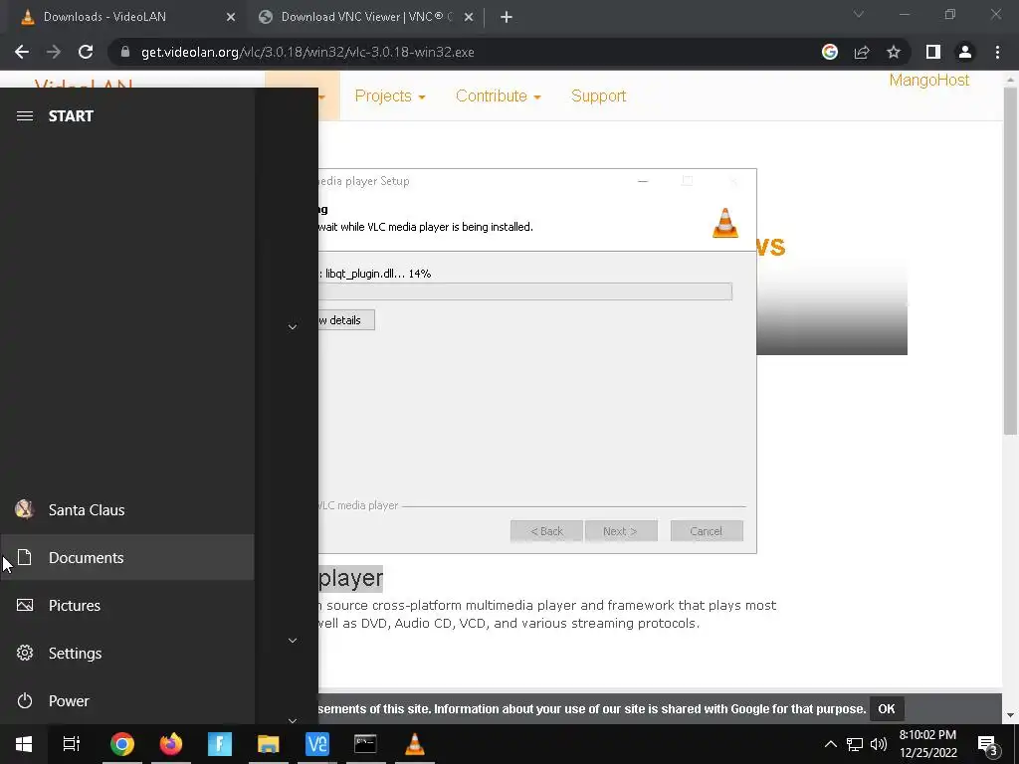Image resolution: width=1019 pixels, height=764 pixels.
Task: Launch Chrome from the taskbar
Action: click(x=121, y=744)
